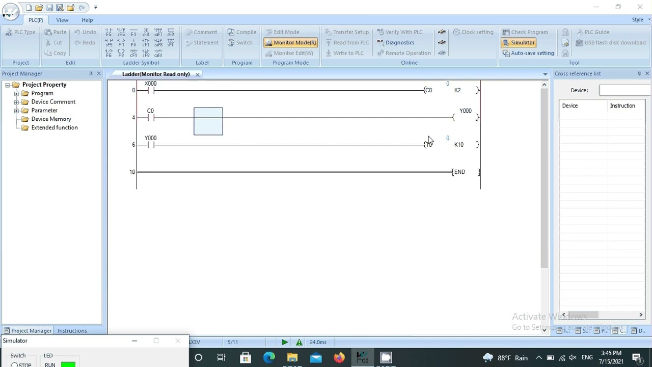Click the PLC Type button
The height and width of the screenshot is (367, 652).
[21, 32]
